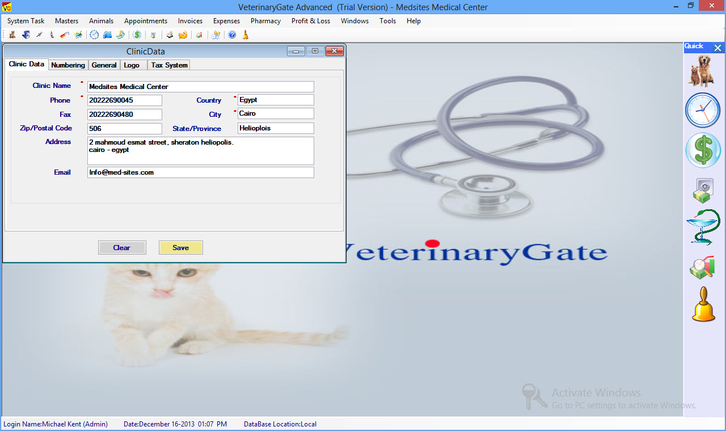Open the pharmacy snake-and-bowl icon
This screenshot has width=726, height=431.
(x=702, y=227)
